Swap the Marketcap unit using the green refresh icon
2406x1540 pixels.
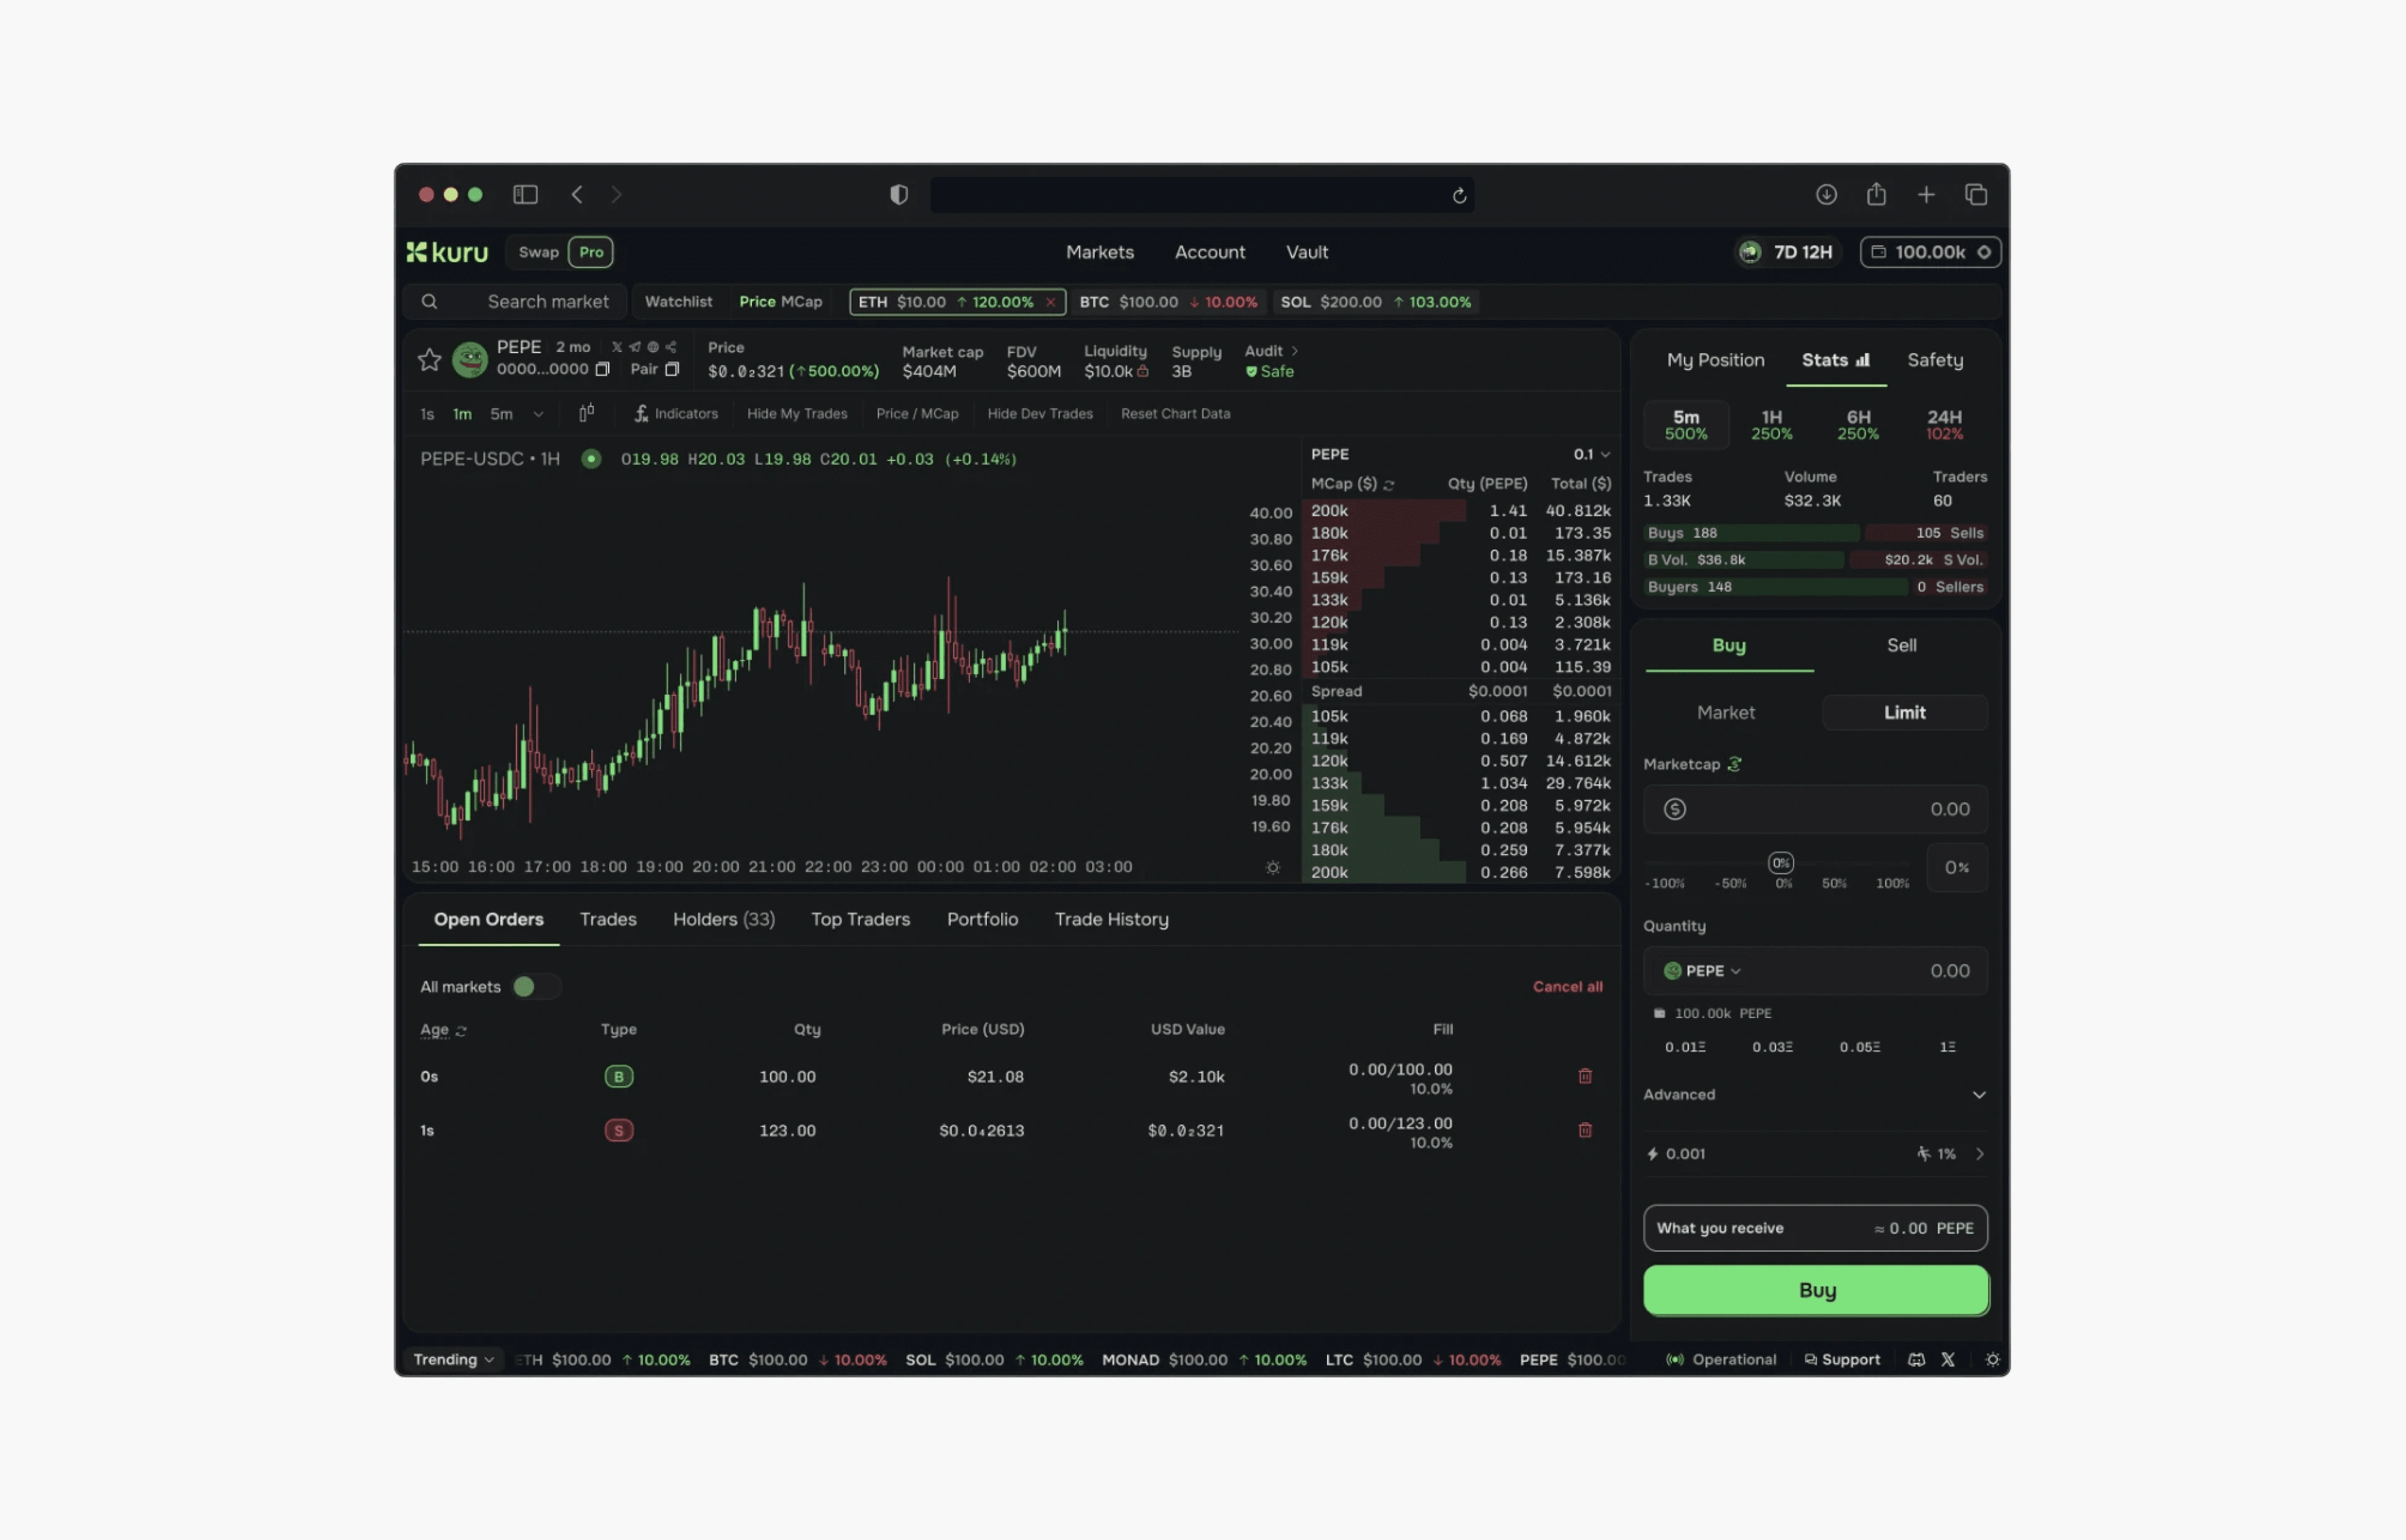pyautogui.click(x=1735, y=764)
